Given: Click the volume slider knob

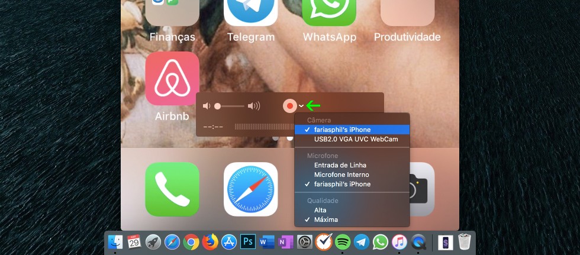Looking at the screenshot, I should point(218,106).
